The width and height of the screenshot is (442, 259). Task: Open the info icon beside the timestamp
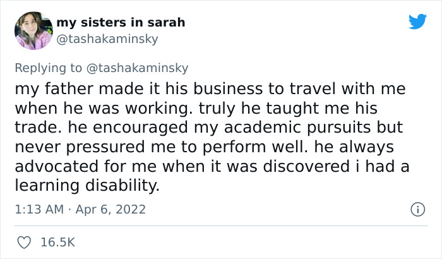pos(417,208)
